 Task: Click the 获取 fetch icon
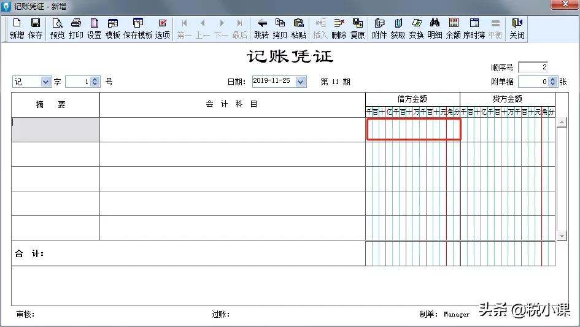398,28
